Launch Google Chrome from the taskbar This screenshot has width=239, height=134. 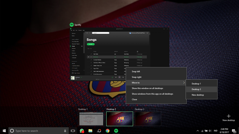[x=108, y=130]
